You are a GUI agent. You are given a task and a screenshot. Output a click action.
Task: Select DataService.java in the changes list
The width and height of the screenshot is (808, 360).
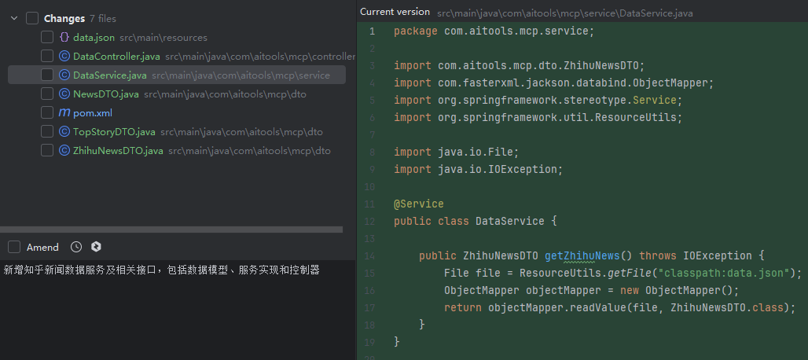point(109,75)
